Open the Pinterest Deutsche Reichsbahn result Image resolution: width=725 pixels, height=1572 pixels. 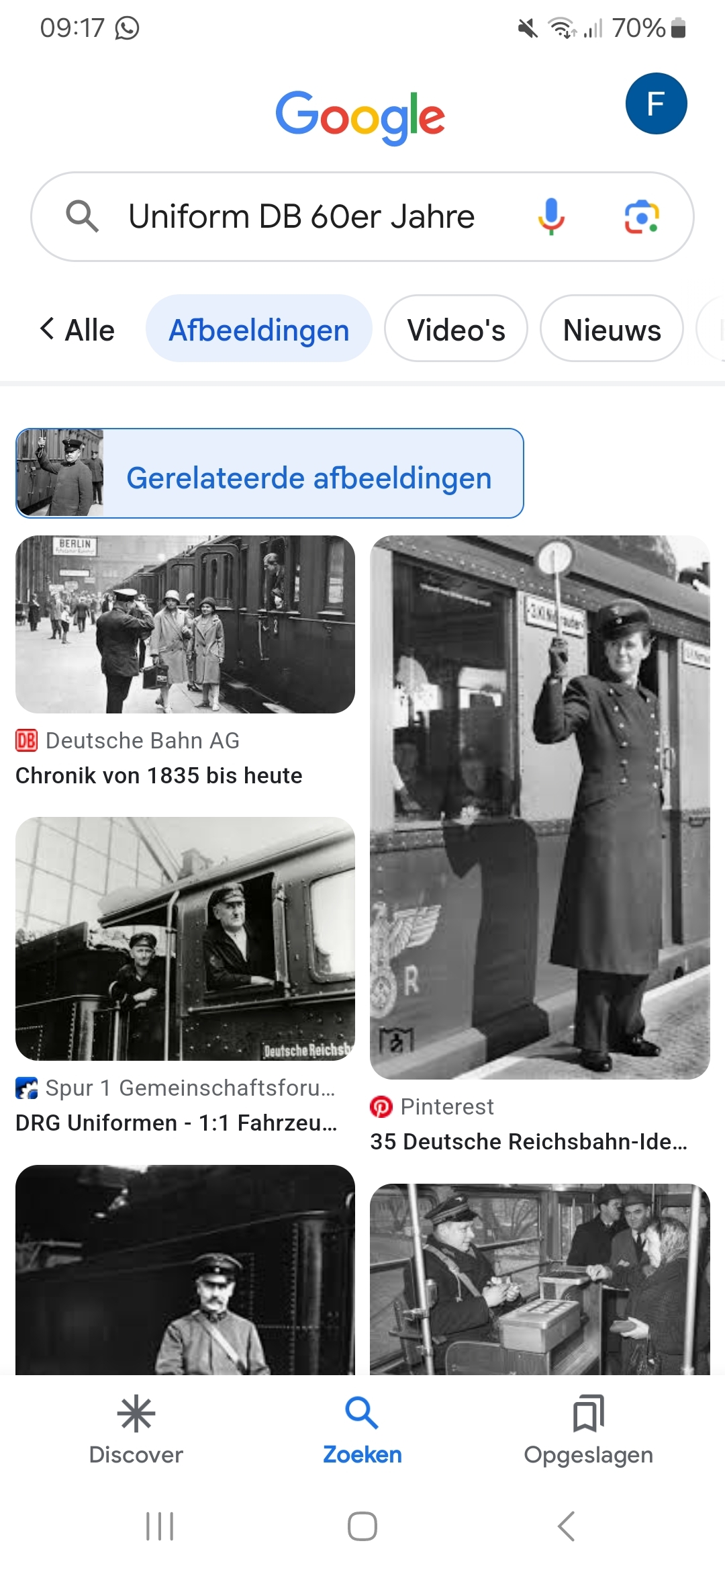pyautogui.click(x=528, y=1141)
